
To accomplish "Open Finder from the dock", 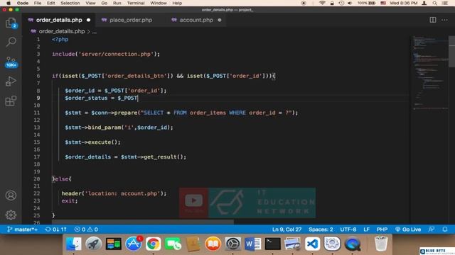I will click(x=74, y=244).
